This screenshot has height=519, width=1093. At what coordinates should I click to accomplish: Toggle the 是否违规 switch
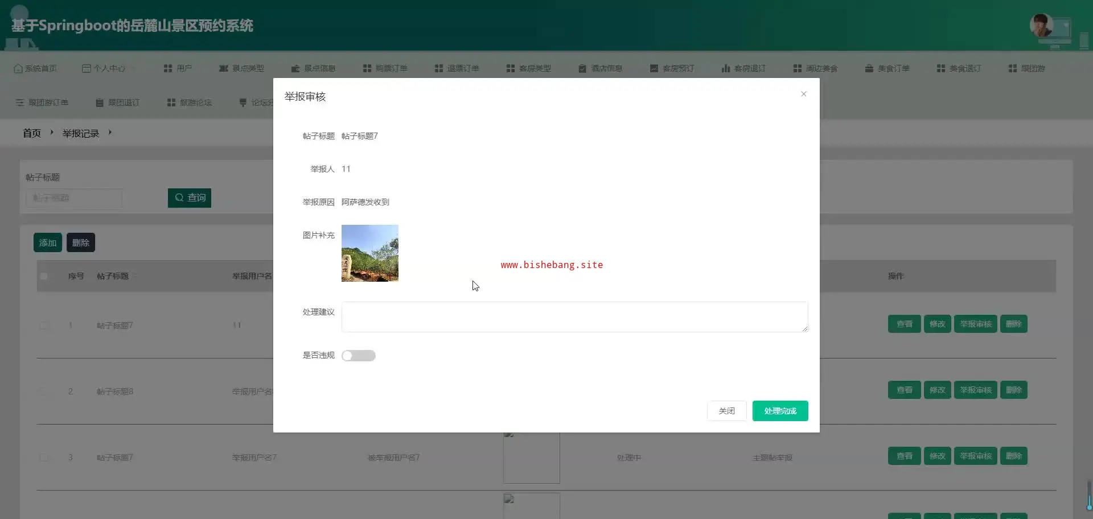tap(359, 356)
